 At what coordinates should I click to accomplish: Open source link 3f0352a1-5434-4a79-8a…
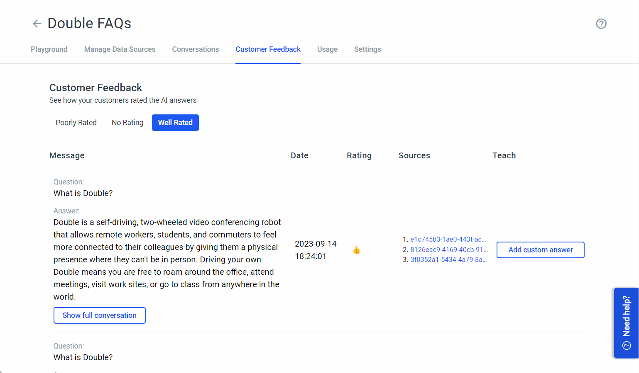pos(448,259)
